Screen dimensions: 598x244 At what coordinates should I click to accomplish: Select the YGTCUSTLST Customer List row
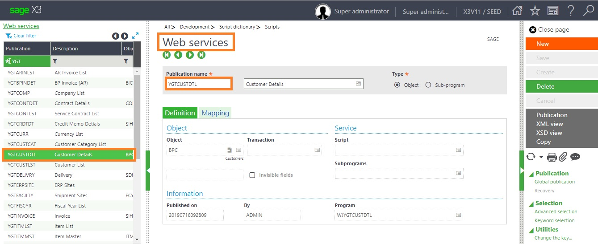pyautogui.click(x=69, y=165)
